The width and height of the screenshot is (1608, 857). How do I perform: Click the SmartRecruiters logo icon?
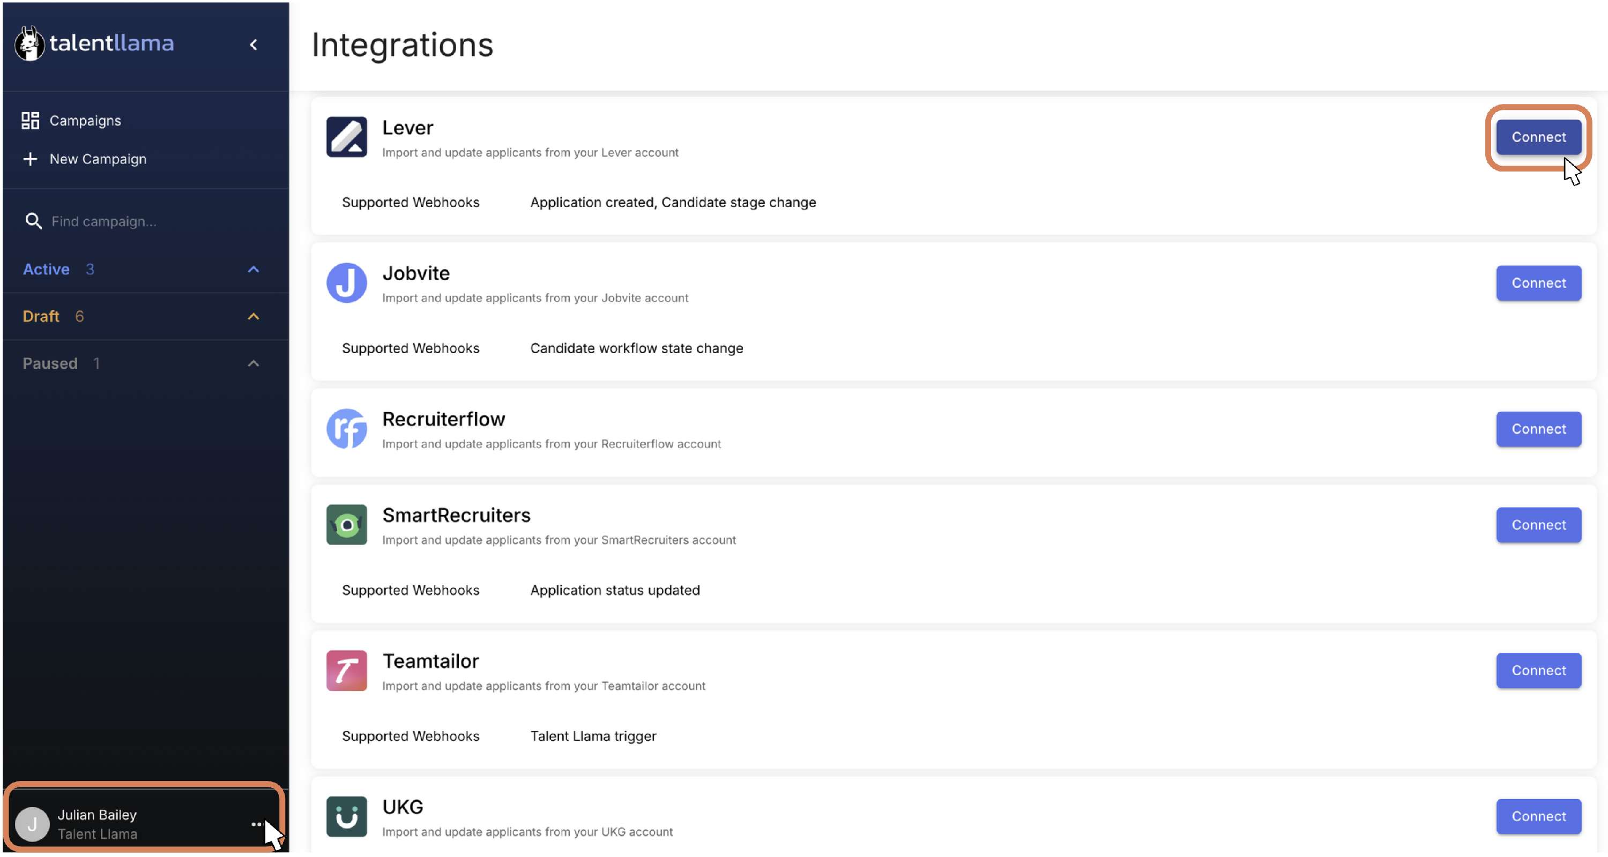(x=346, y=525)
